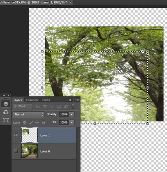
Task: Lock transparent pixels of layer
Action: coord(24,122)
